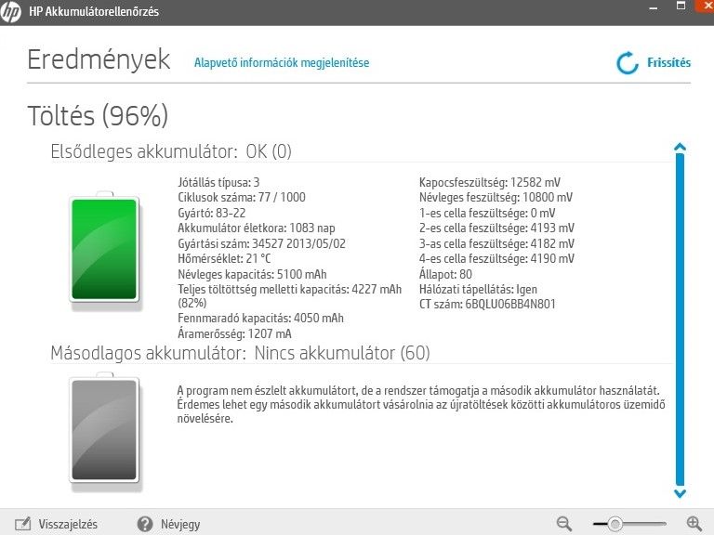Click the blue vertical scrollbar track
This screenshot has width=714, height=535.
click(x=680, y=320)
